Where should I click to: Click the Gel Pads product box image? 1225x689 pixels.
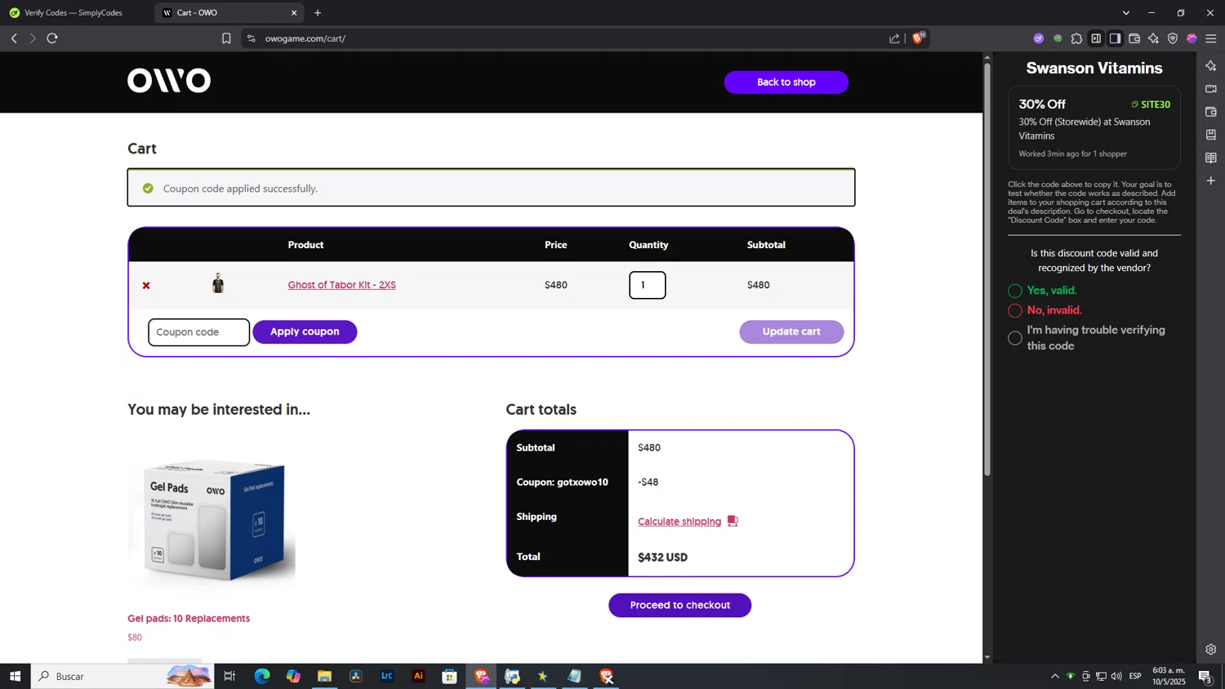point(212,520)
